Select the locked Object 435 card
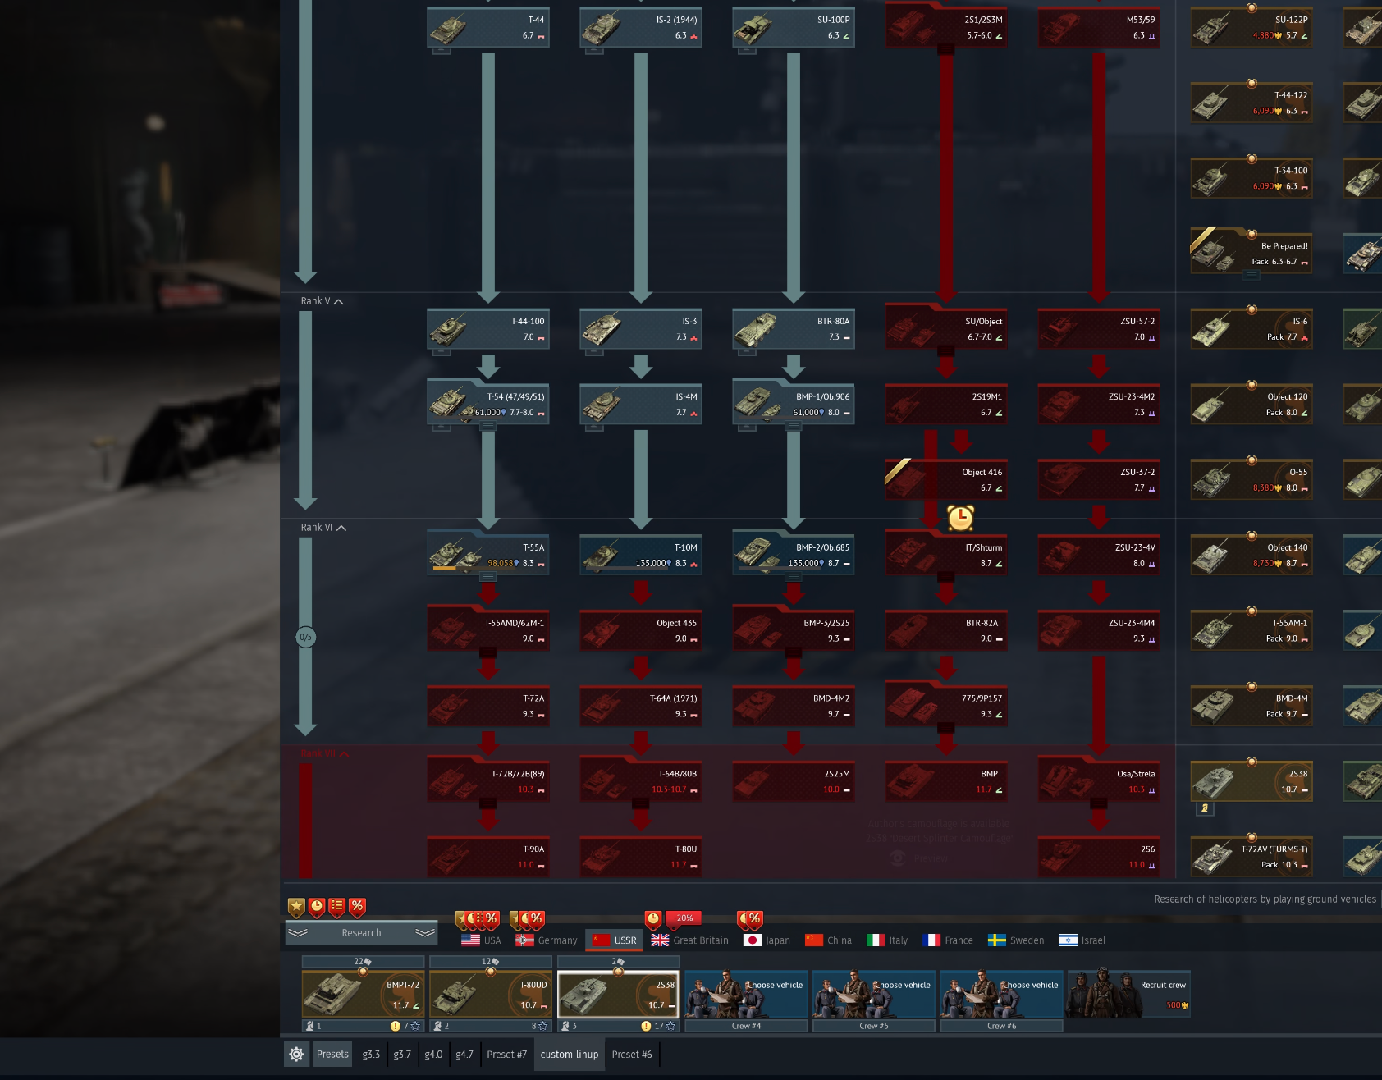Viewport: 1382px width, 1080px height. 641,631
